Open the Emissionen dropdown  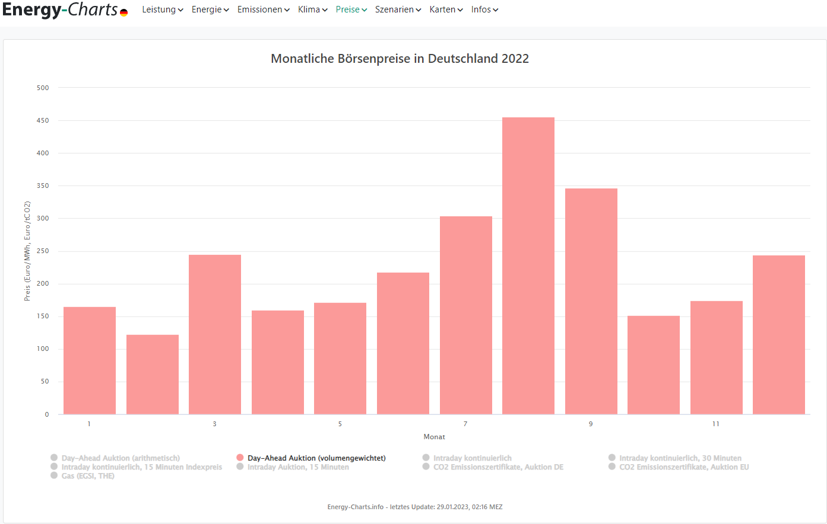point(263,9)
